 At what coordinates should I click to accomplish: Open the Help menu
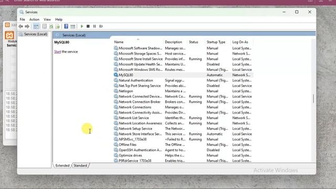59,19
